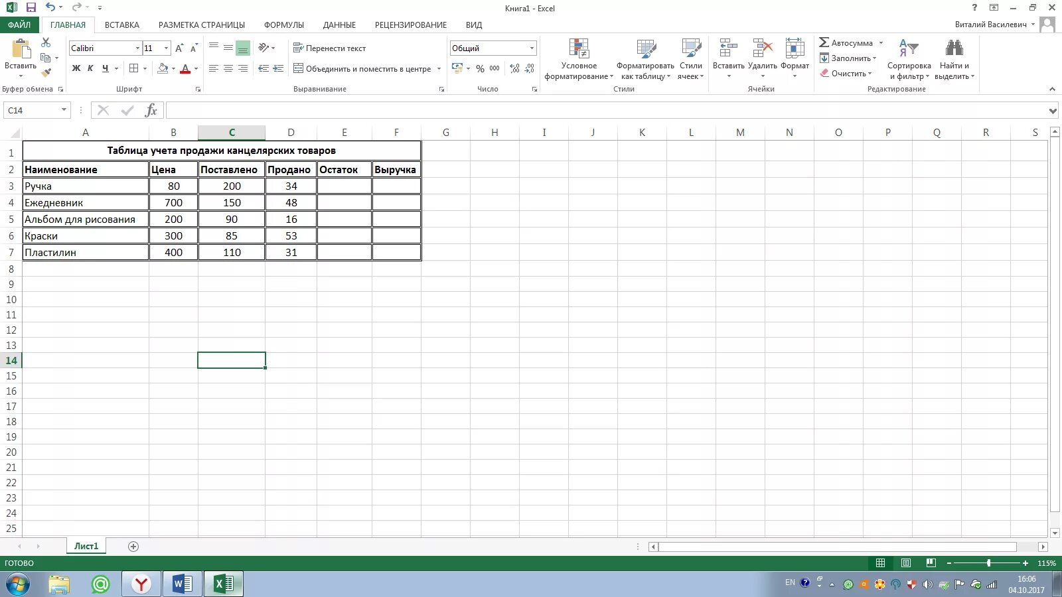
Task: Switch to the РЕЦЕНЗИРОВАНИЕ tab
Action: 411,25
